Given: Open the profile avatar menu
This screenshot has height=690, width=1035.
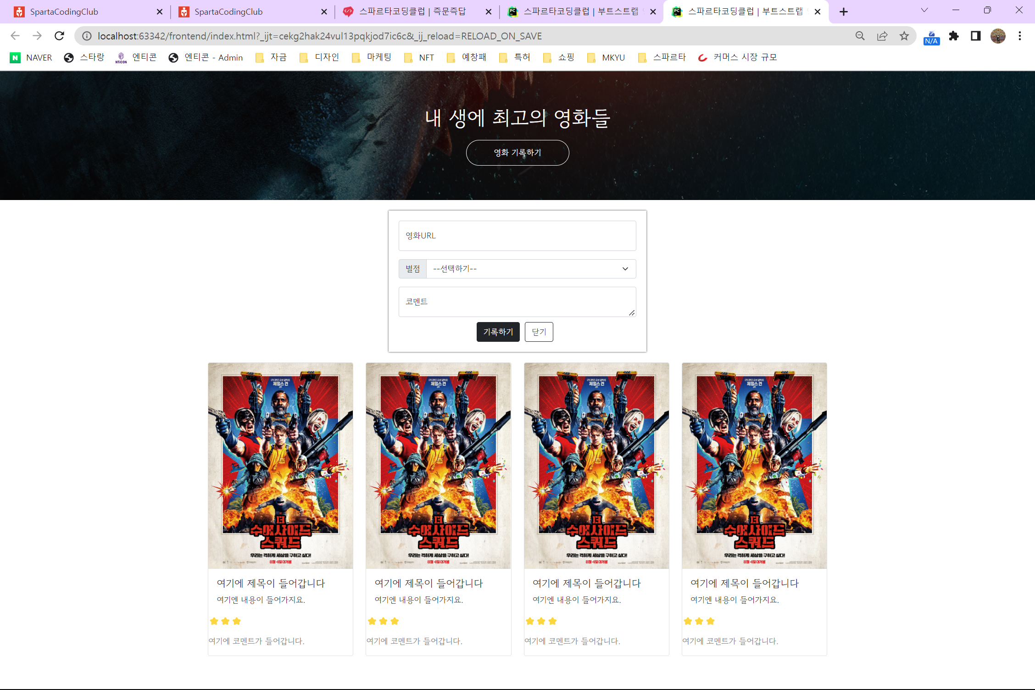Looking at the screenshot, I should pos(998,36).
